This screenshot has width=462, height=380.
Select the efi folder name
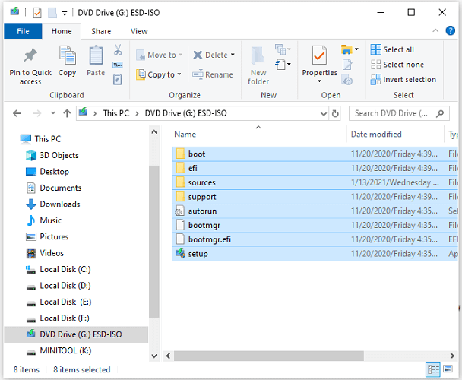coord(193,168)
